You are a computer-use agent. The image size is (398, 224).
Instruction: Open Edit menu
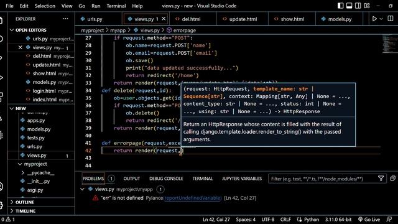[24, 6]
